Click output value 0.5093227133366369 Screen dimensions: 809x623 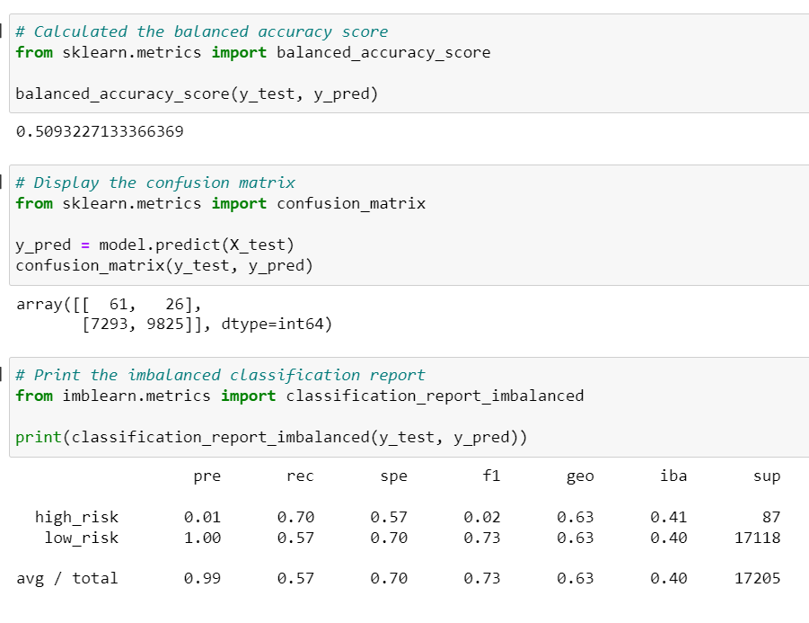click(x=100, y=132)
